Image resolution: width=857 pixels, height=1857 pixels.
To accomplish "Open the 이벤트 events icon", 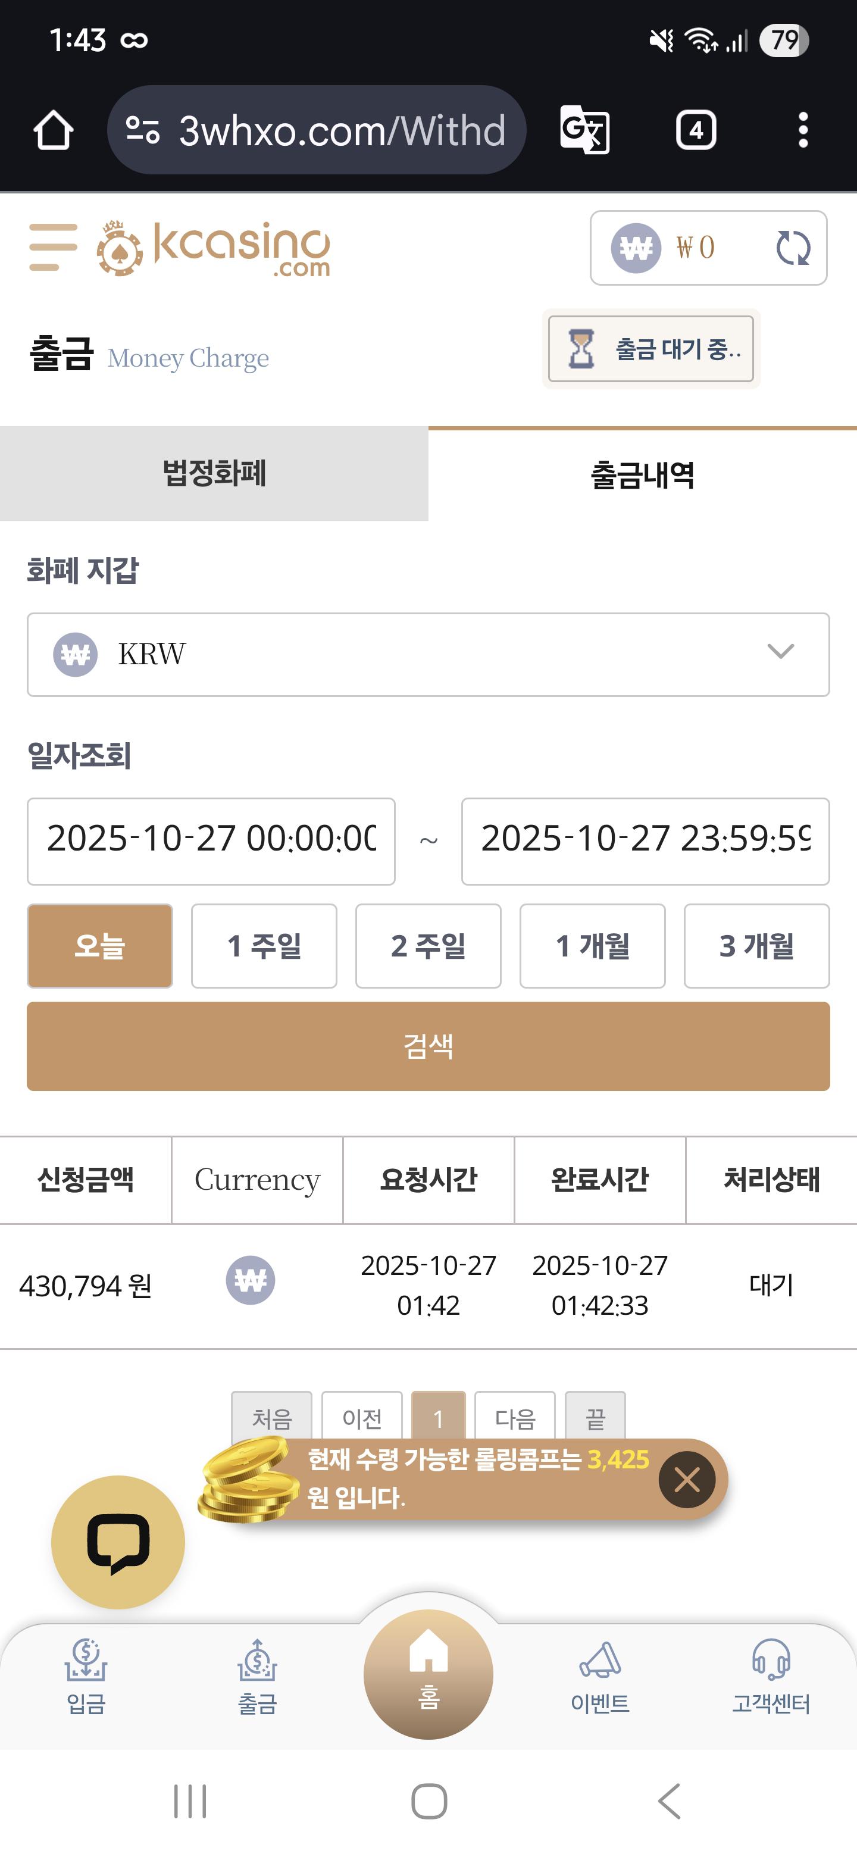I will (x=600, y=1677).
